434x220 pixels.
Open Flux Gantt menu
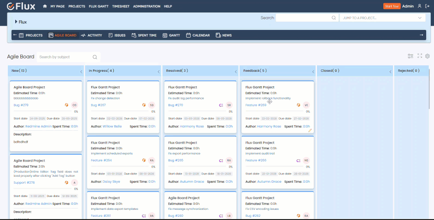coord(99,6)
